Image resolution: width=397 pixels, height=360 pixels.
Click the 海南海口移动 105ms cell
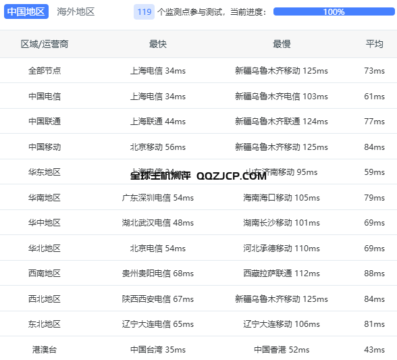282,198
